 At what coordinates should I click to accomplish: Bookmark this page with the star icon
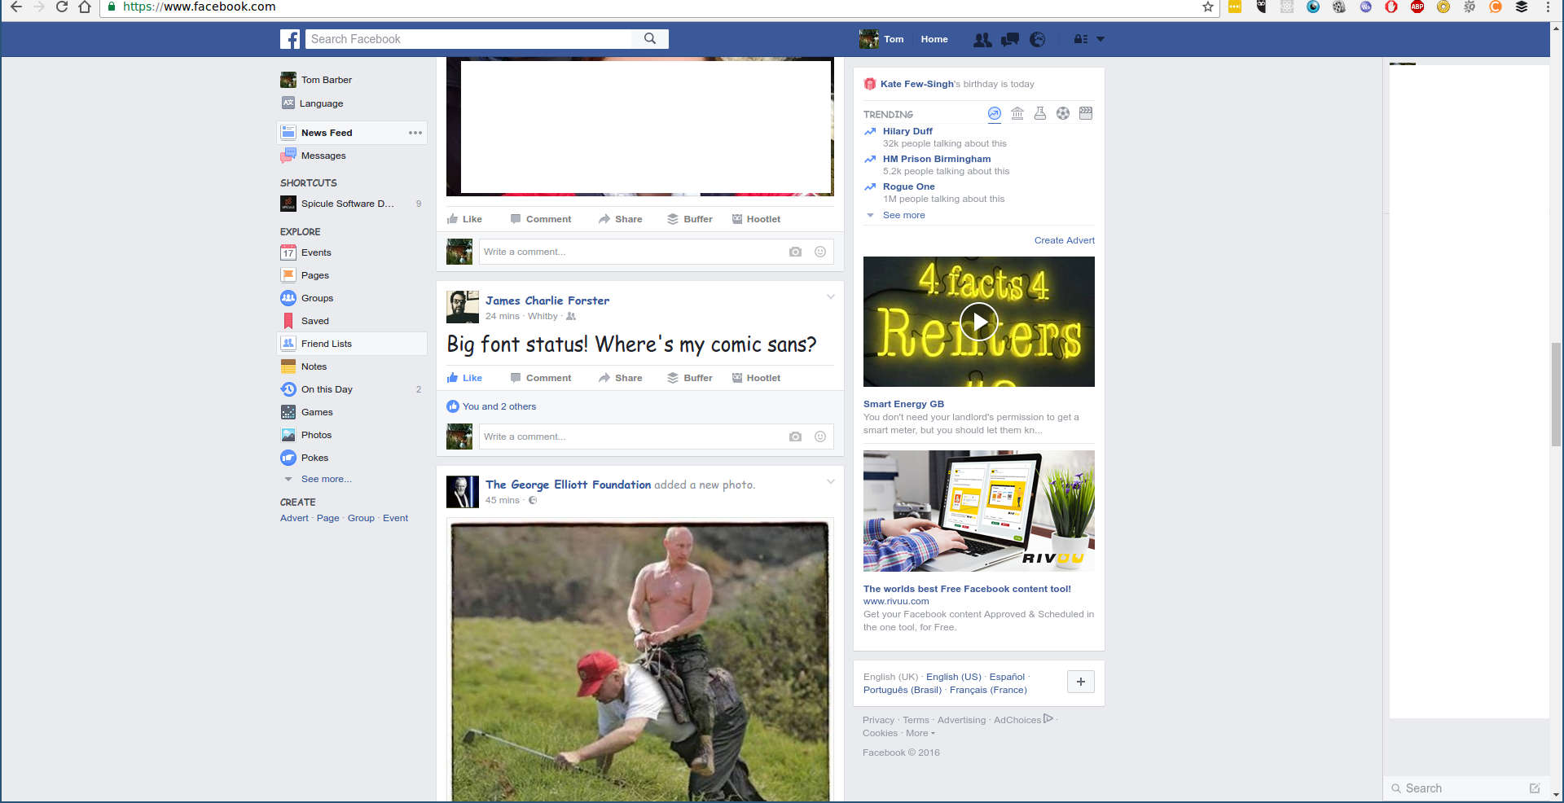click(x=1208, y=7)
